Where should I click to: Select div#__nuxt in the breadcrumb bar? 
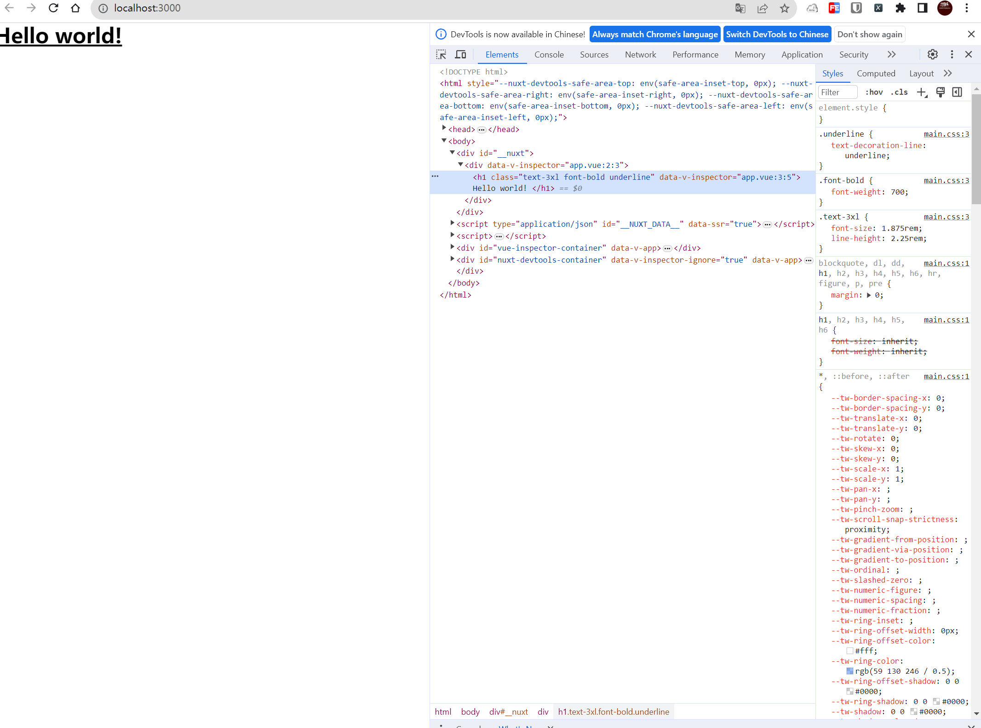(x=508, y=711)
